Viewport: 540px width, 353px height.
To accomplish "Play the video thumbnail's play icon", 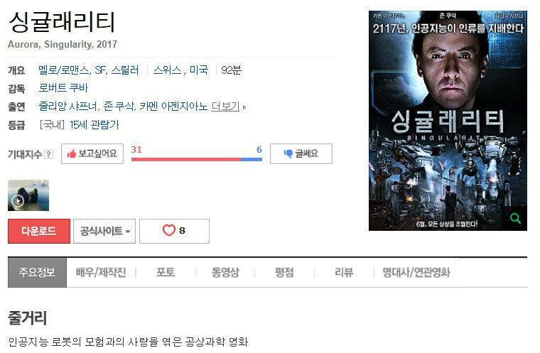I will pos(18,201).
